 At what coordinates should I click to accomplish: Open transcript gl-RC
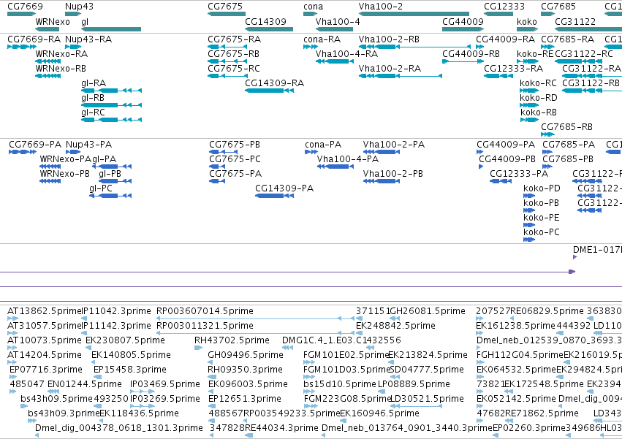pyautogui.click(x=112, y=121)
